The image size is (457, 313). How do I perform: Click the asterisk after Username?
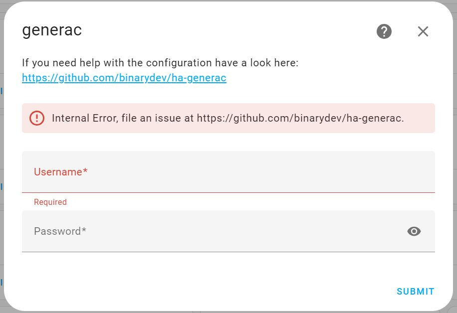click(85, 172)
